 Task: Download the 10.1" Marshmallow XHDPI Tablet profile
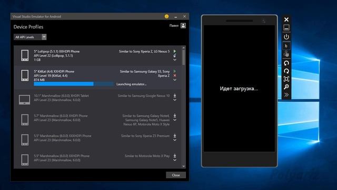pos(175,96)
